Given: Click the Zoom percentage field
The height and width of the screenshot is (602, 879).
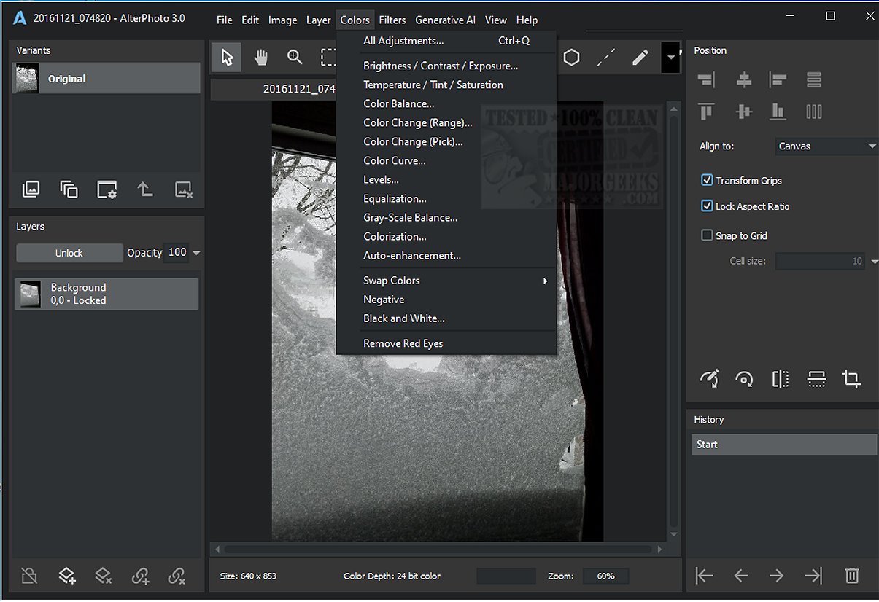Looking at the screenshot, I should (x=605, y=576).
